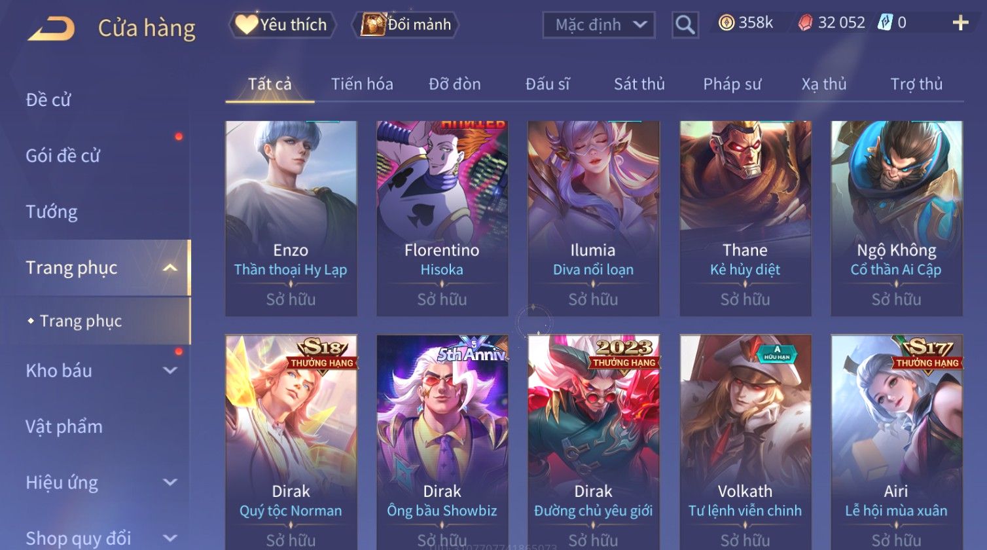Screen dimensions: 987x550
Task: Tap the blue voucher ticket icon
Action: pos(885,23)
